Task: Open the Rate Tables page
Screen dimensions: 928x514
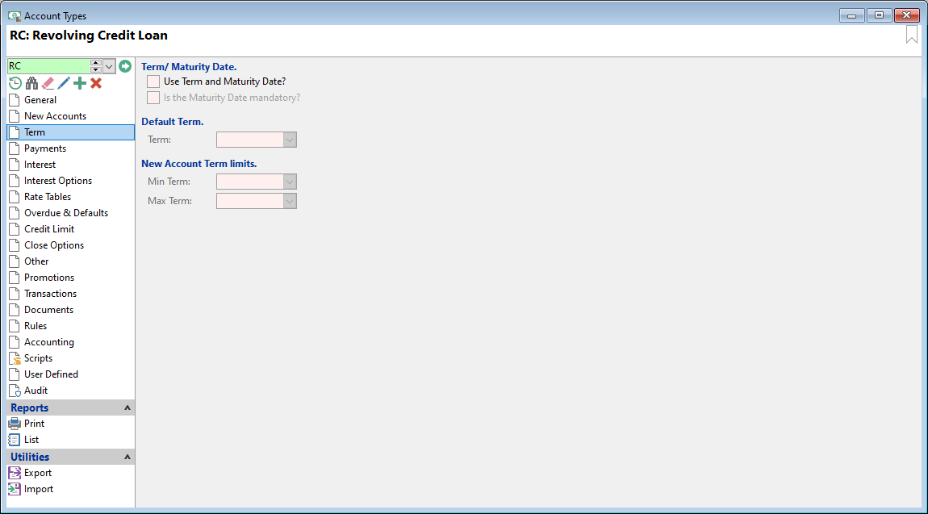Action: tap(71, 197)
